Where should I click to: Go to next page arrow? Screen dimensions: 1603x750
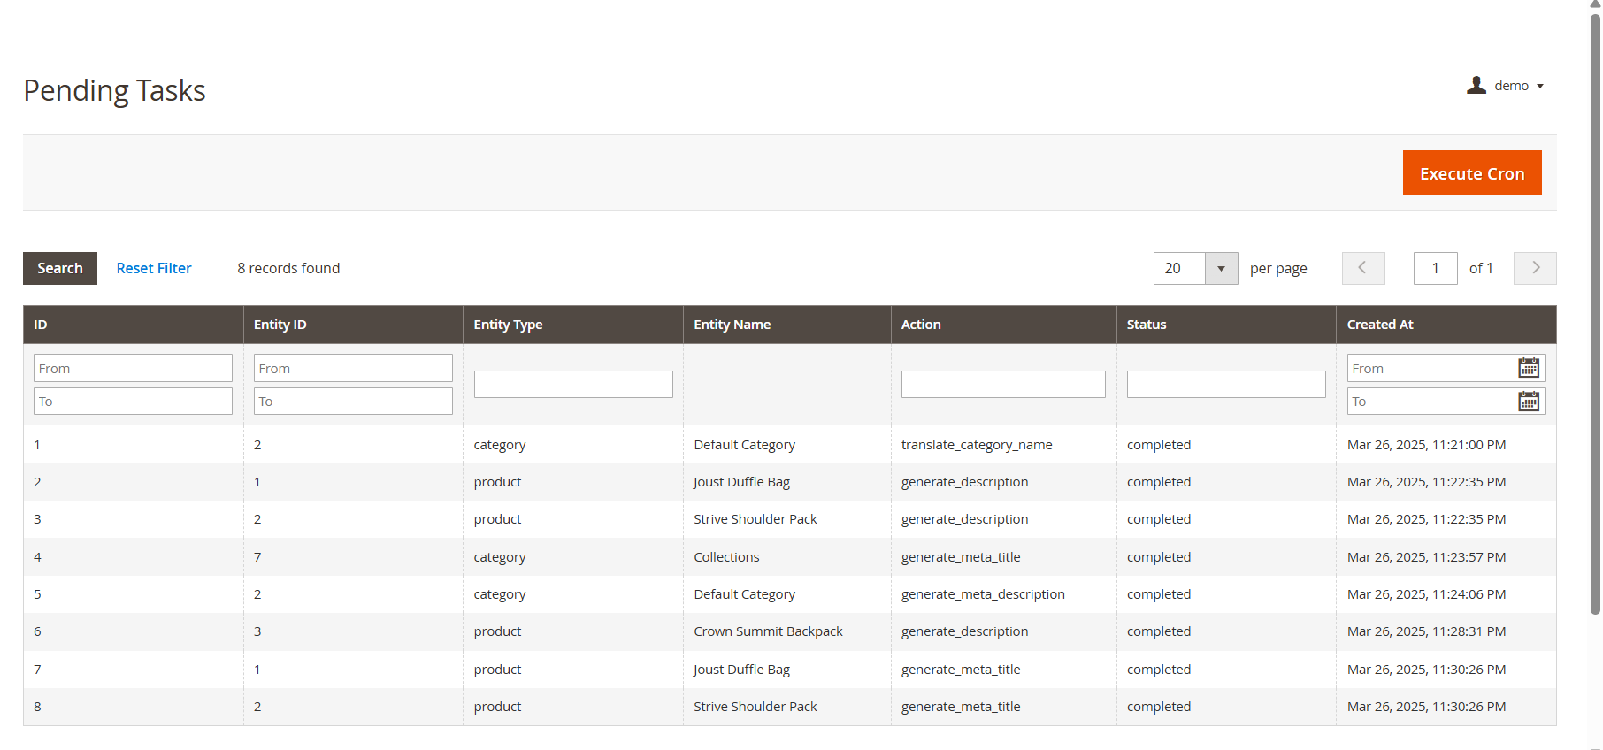pos(1535,268)
